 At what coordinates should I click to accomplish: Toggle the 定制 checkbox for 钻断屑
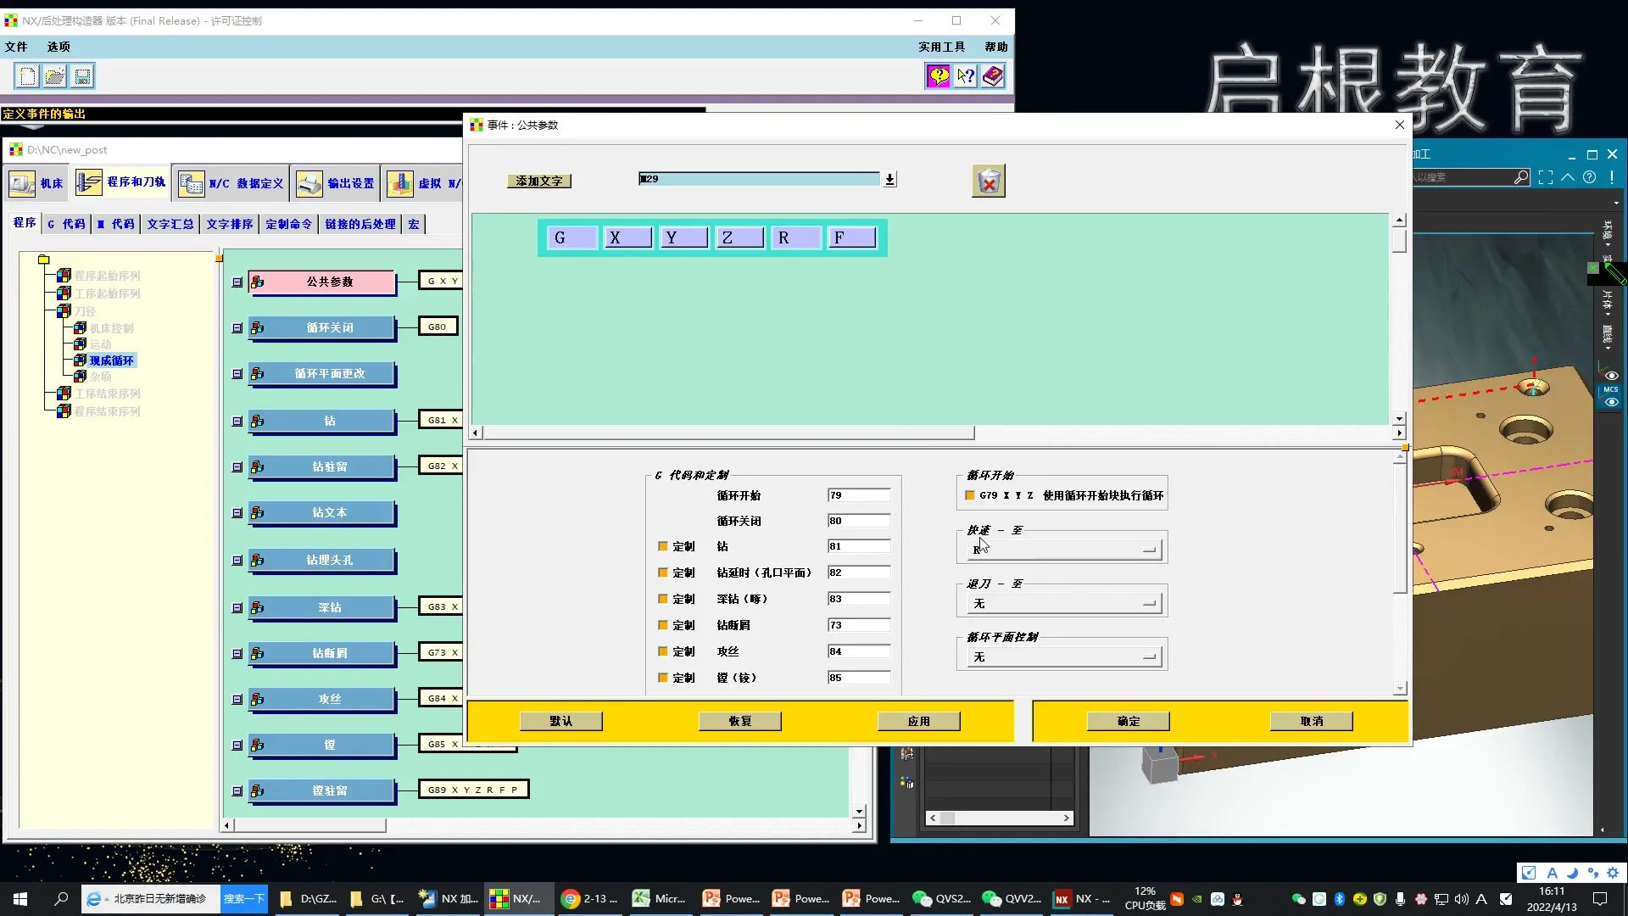coord(663,625)
